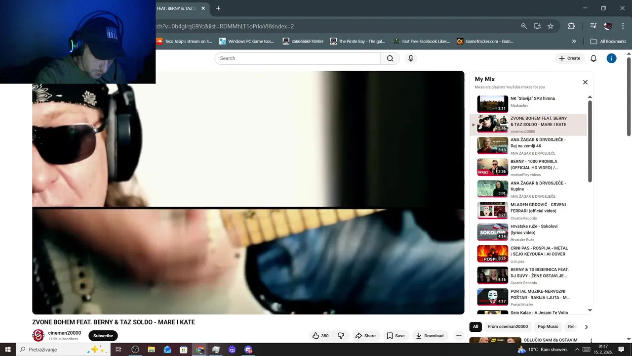Select From cineman20000 filter chip
Screen dimensions: 632x356
508,327
